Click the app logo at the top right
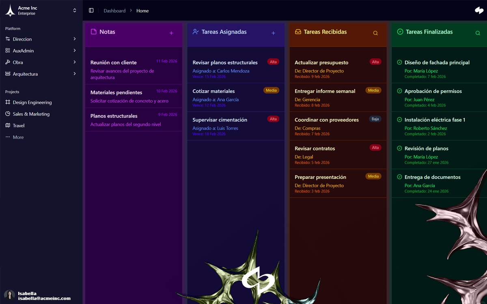Screen dimensions: 487x304 pyautogui.click(x=479, y=10)
